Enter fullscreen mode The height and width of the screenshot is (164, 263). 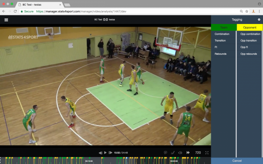[207, 153]
